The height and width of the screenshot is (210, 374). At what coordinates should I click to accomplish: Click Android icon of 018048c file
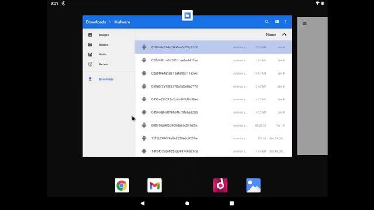[144, 47]
